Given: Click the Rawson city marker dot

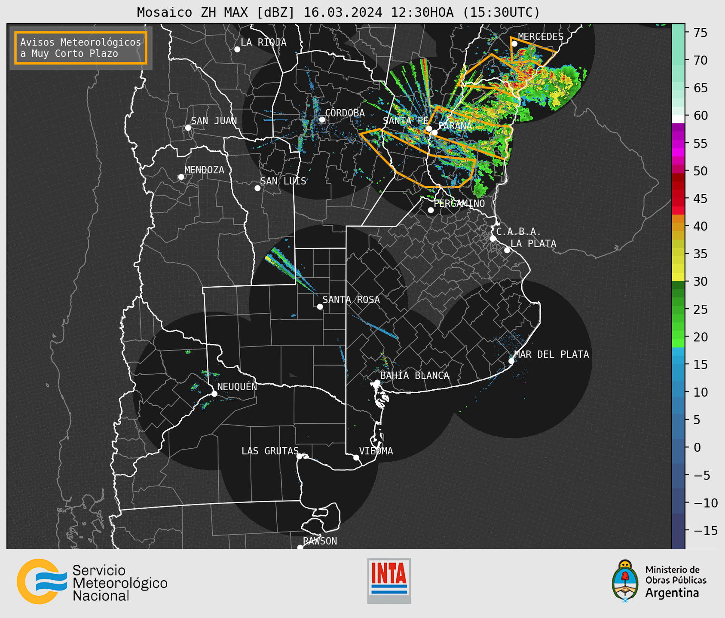Looking at the screenshot, I should (x=300, y=548).
